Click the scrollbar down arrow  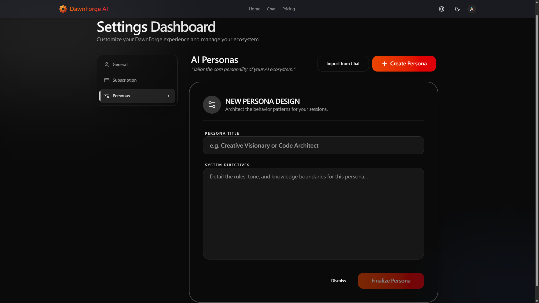537,301
